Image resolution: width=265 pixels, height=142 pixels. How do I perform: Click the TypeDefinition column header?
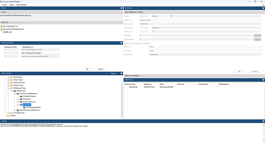(x=203, y=84)
